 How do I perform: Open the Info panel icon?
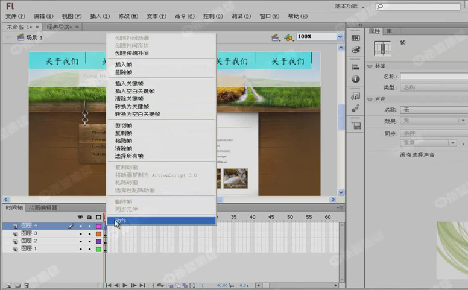tap(356, 79)
